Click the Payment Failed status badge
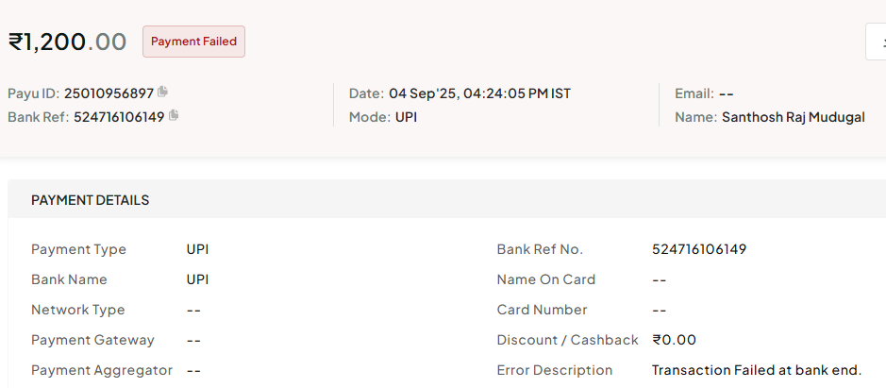Screen dimensions: 886x388 point(193,42)
